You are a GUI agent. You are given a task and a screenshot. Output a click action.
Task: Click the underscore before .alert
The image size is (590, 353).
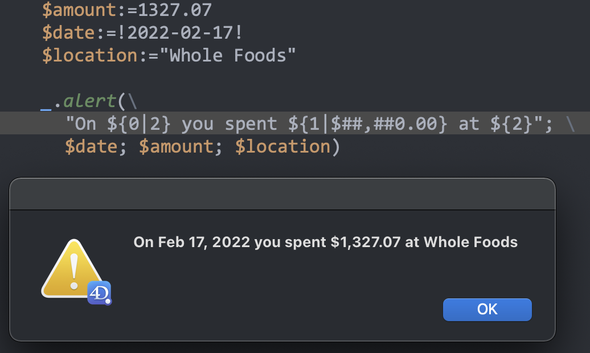(x=46, y=102)
